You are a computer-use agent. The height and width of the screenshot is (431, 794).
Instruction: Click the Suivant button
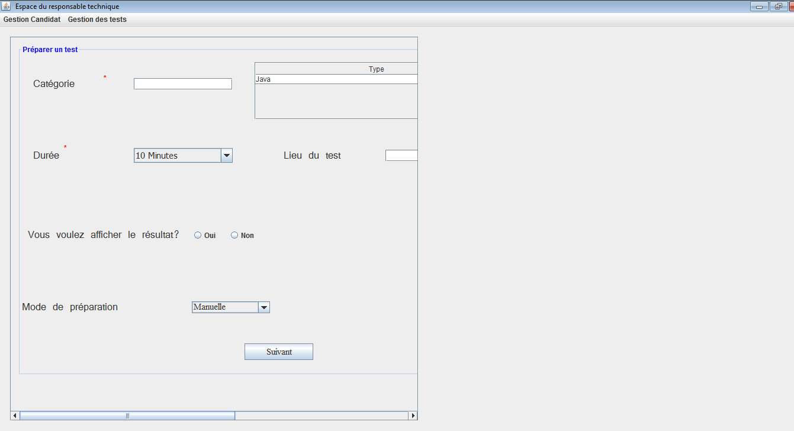point(278,351)
